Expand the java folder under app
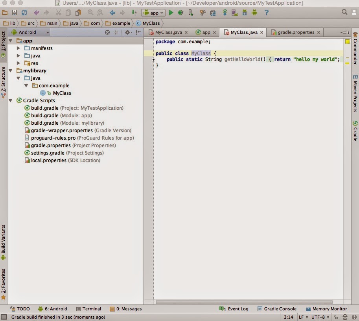This screenshot has height=321, width=359. pos(18,56)
